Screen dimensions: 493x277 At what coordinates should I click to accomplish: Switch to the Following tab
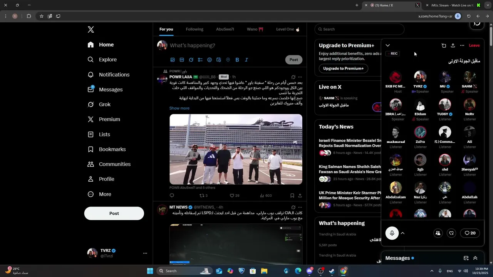195,29
